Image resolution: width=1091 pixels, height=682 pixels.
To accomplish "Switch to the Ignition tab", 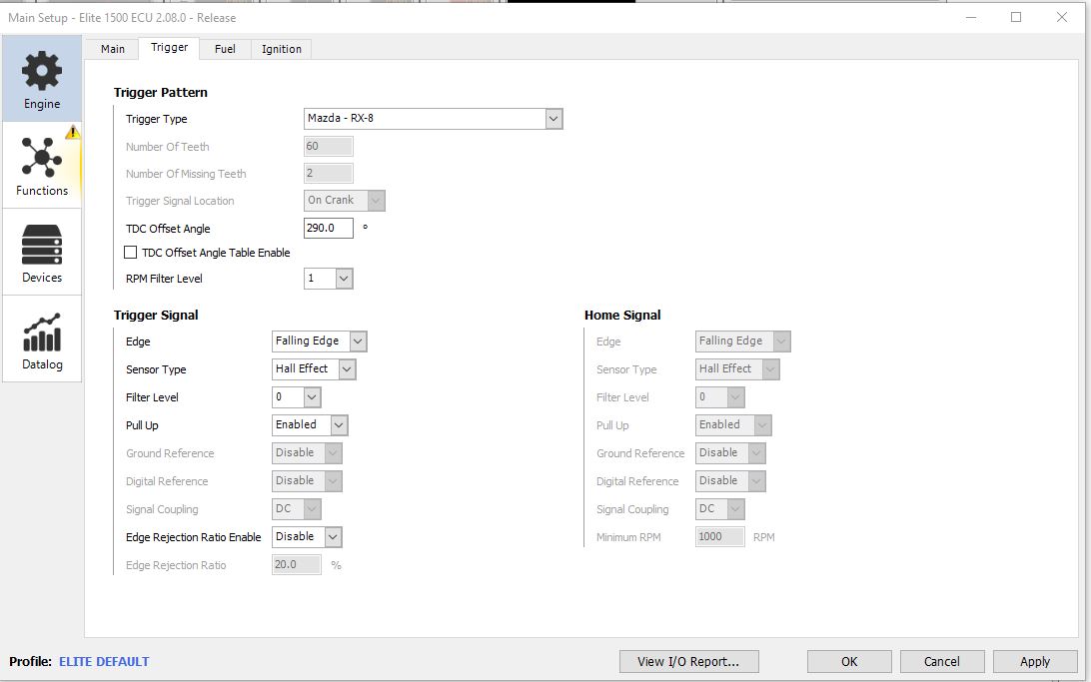I will [x=281, y=49].
